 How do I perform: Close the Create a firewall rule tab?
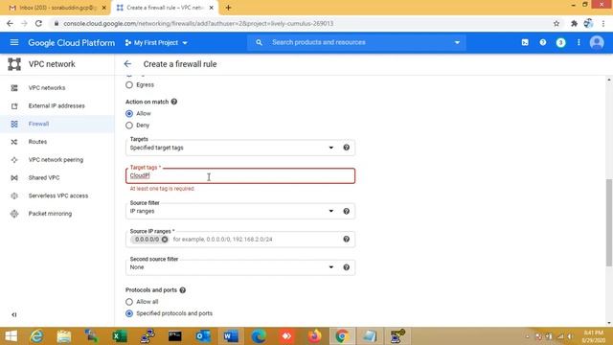(211, 8)
